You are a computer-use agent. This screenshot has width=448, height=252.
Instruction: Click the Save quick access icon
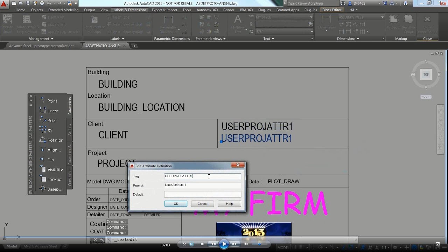click(x=28, y=3)
